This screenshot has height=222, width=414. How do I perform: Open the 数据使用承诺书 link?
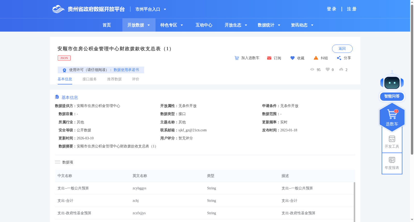pos(126,70)
